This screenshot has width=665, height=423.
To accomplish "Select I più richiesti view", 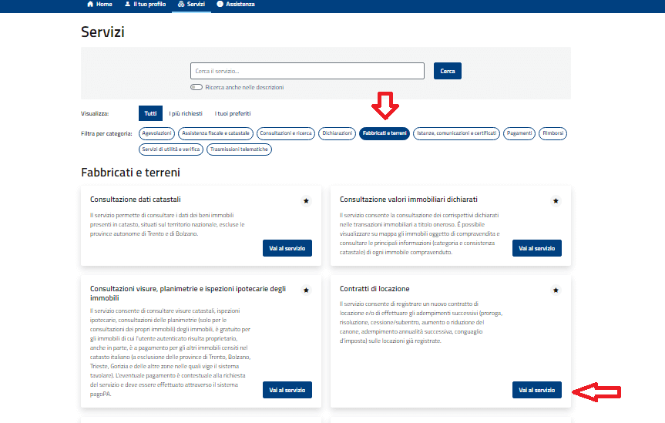I will click(x=186, y=113).
